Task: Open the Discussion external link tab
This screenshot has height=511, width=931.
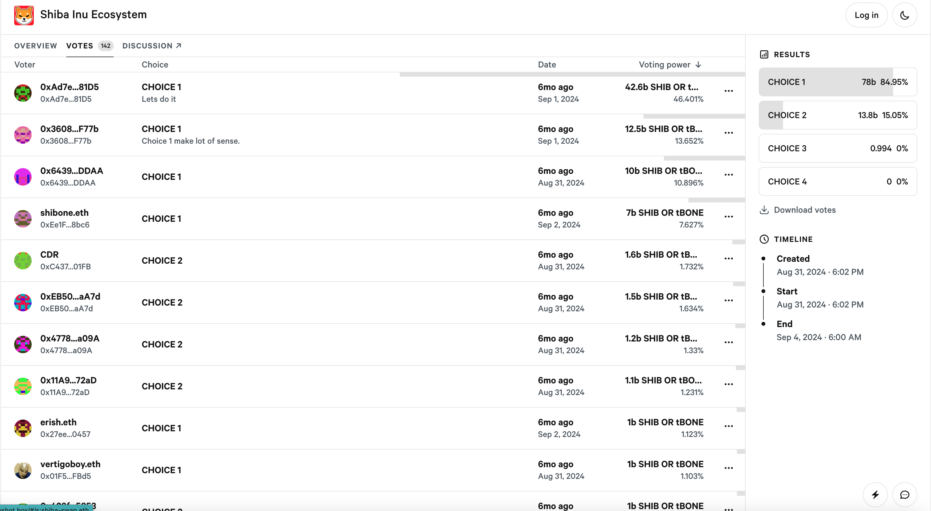Action: (x=152, y=46)
